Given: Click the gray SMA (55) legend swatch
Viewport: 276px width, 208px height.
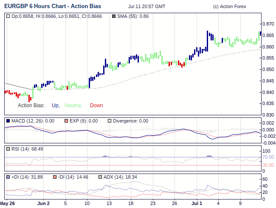Looking at the screenshot, I should [113, 16].
